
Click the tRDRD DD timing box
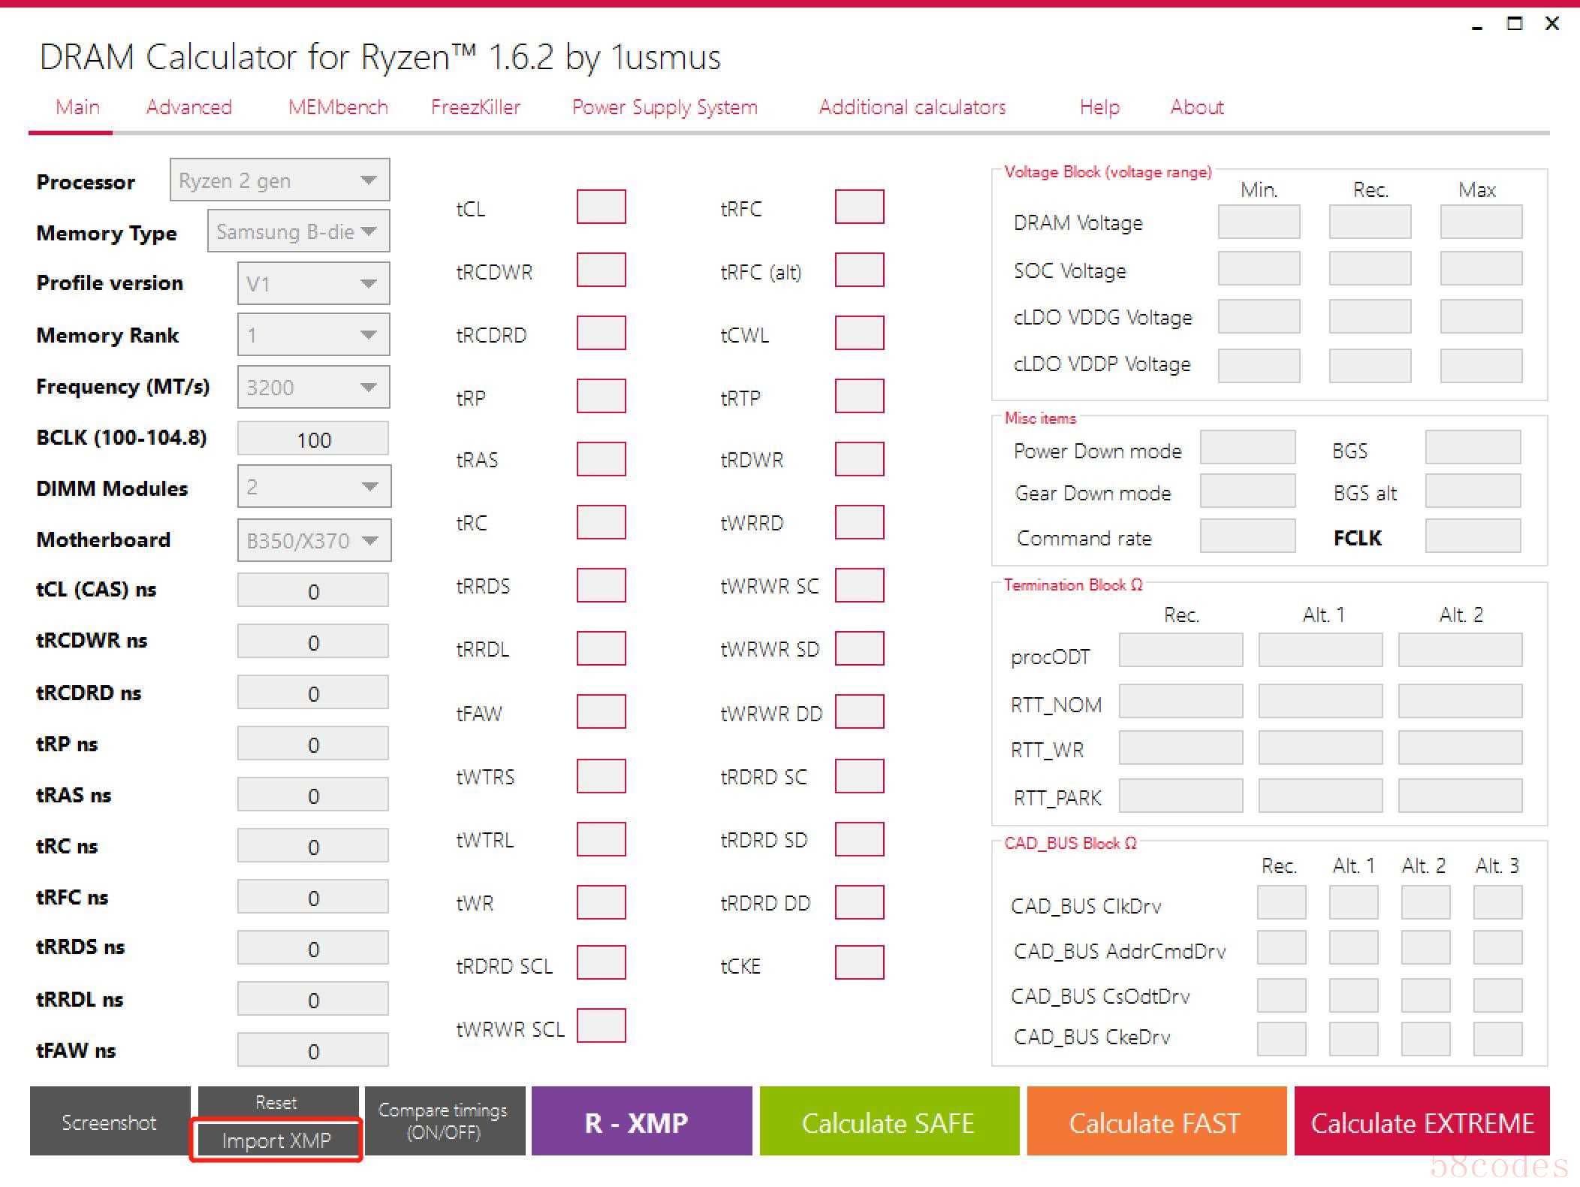tap(859, 902)
